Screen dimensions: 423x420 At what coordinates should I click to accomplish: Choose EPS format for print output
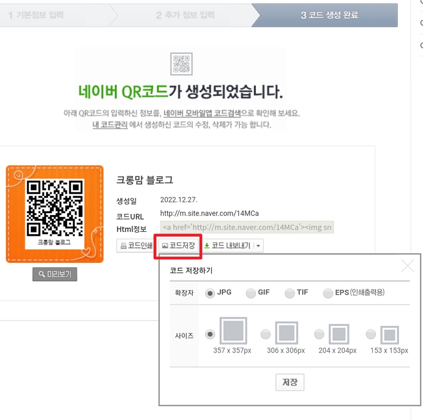tap(327, 293)
